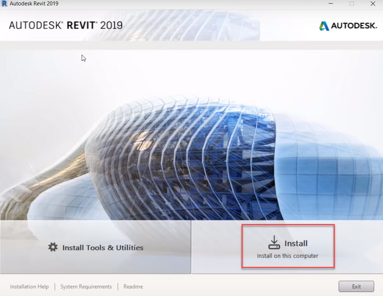Click the Autodesk Revit 2019 heading text
Viewport: 383px width, 296px height.
tap(66, 26)
